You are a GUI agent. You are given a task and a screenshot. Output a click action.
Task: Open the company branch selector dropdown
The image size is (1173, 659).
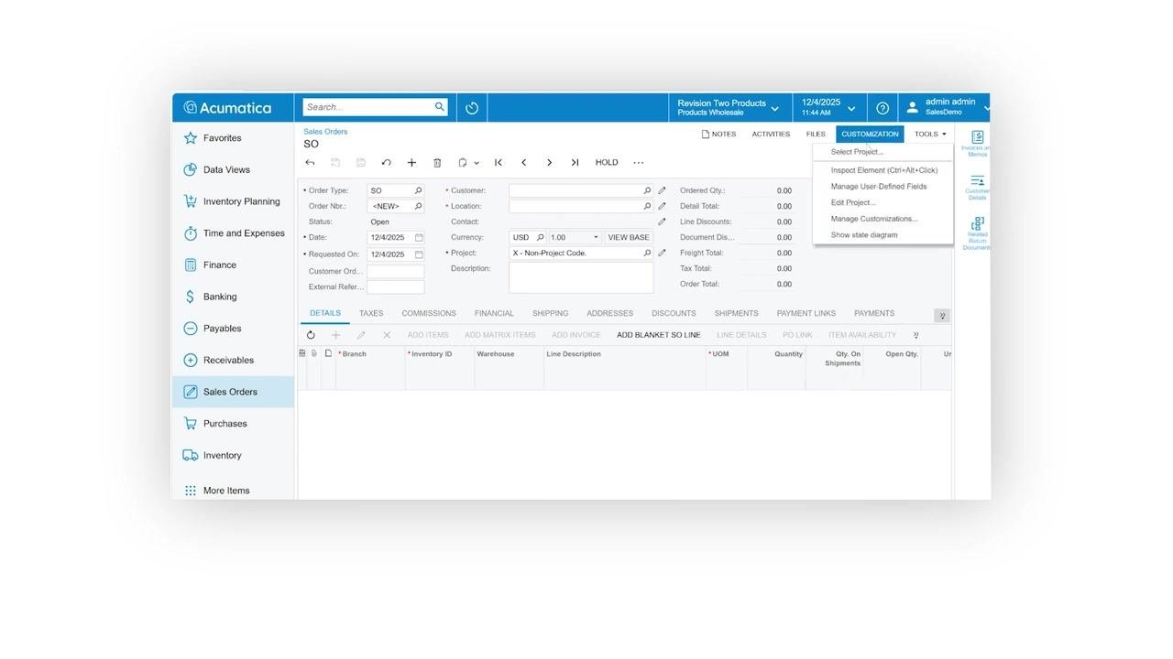[729, 108]
